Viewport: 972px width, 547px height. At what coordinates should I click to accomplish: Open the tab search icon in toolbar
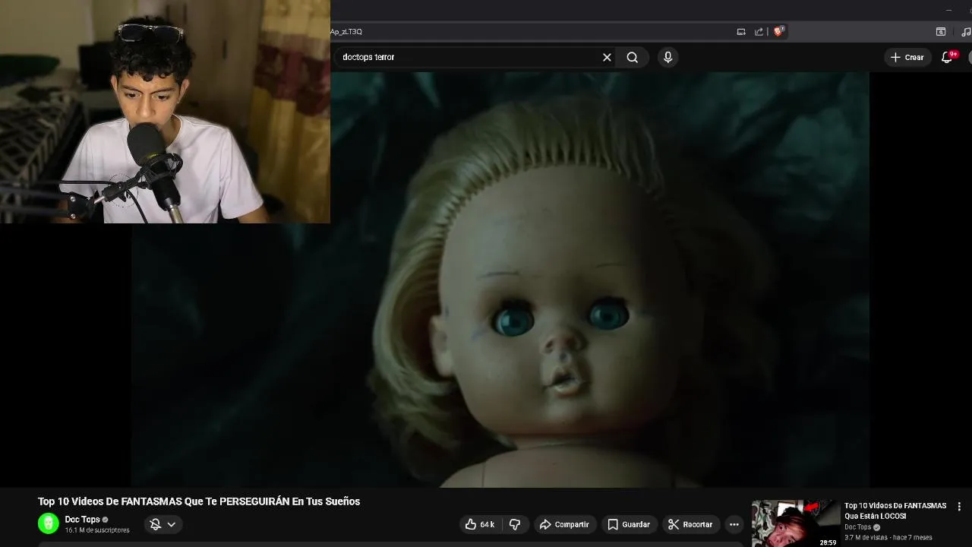coord(940,32)
